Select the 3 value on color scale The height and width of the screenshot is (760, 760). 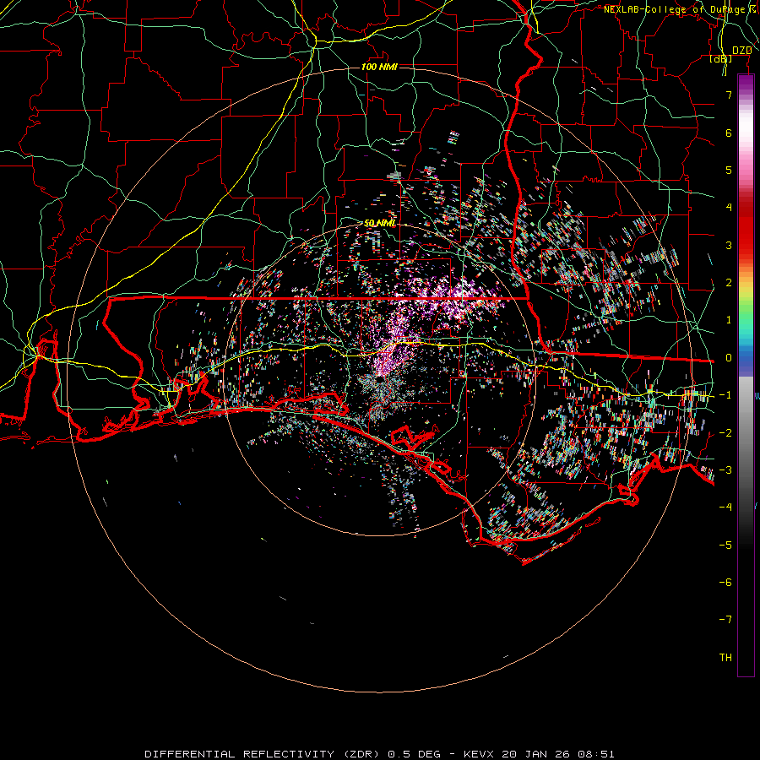(x=729, y=245)
